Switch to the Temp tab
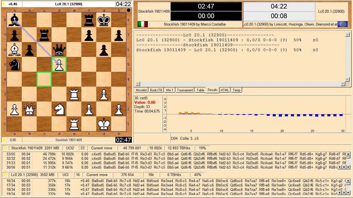353x198 pixels. point(237,90)
